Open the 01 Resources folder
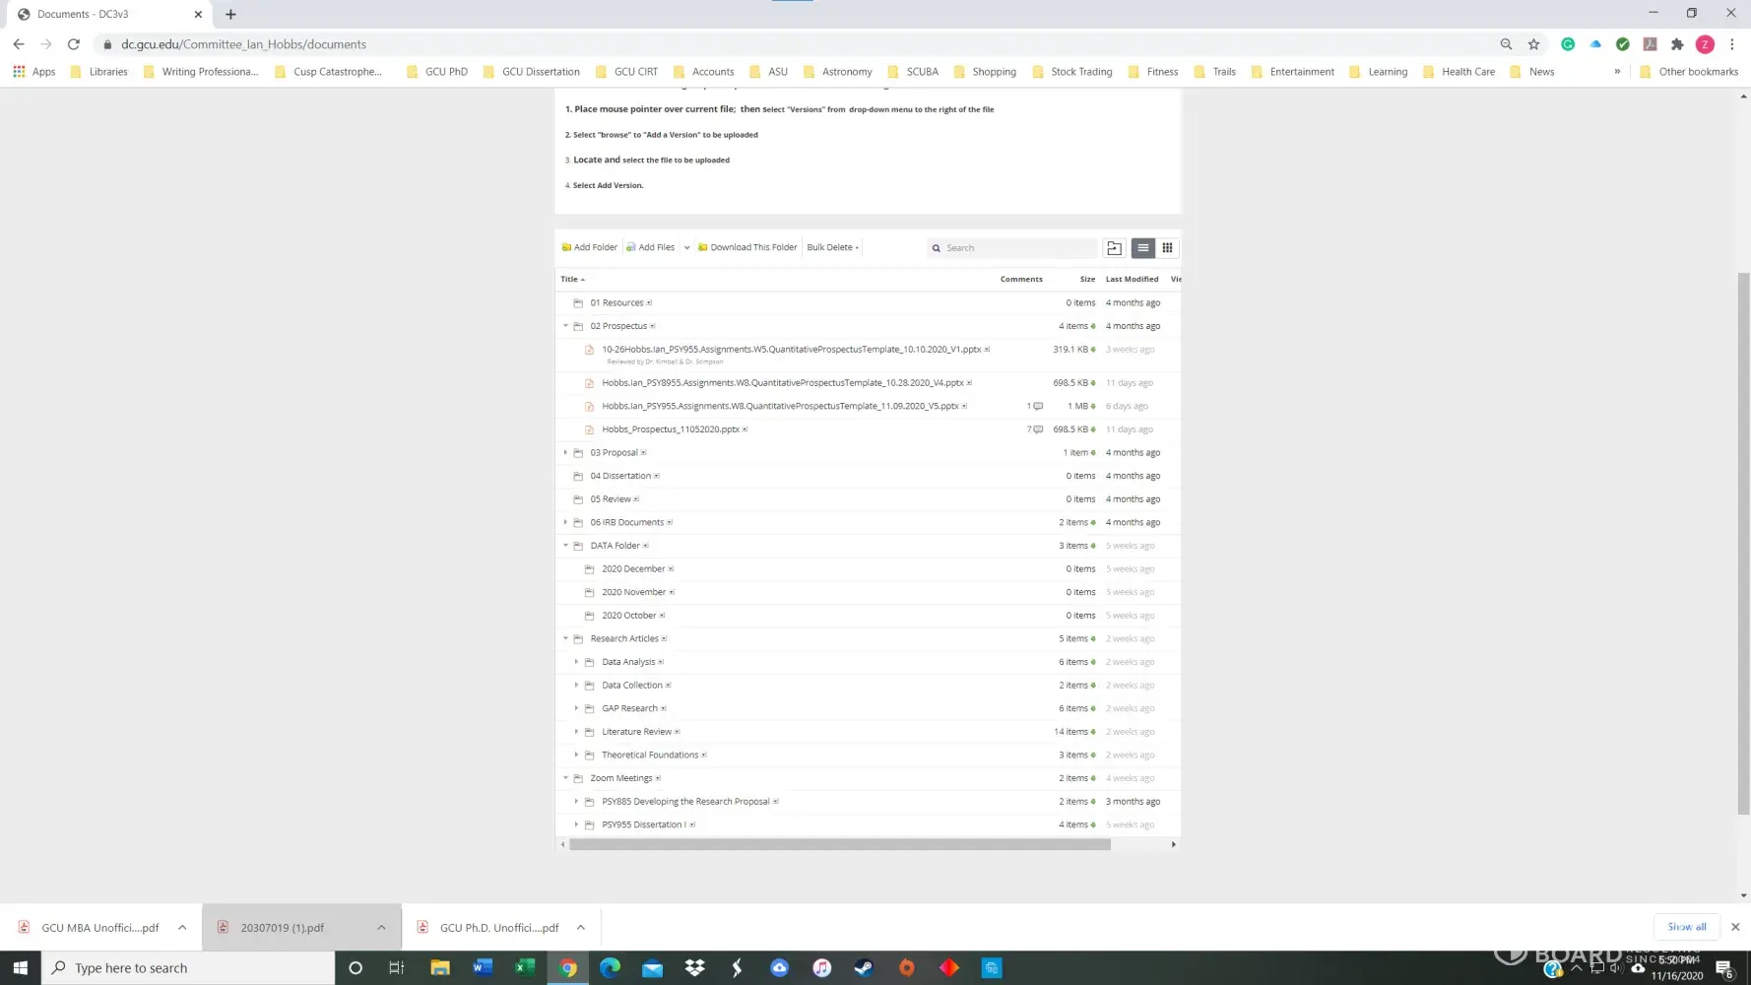 tap(616, 303)
